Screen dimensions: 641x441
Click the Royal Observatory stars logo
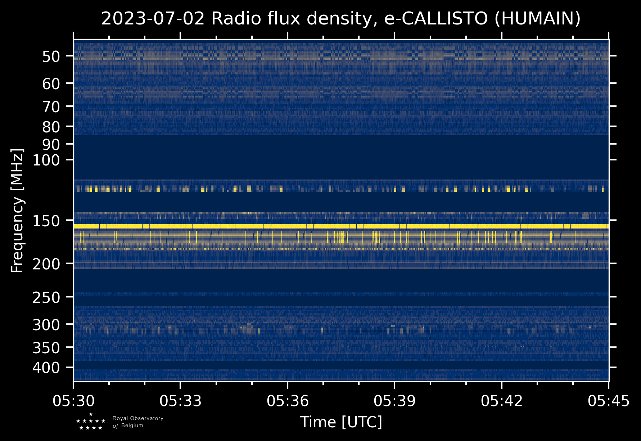tap(91, 422)
